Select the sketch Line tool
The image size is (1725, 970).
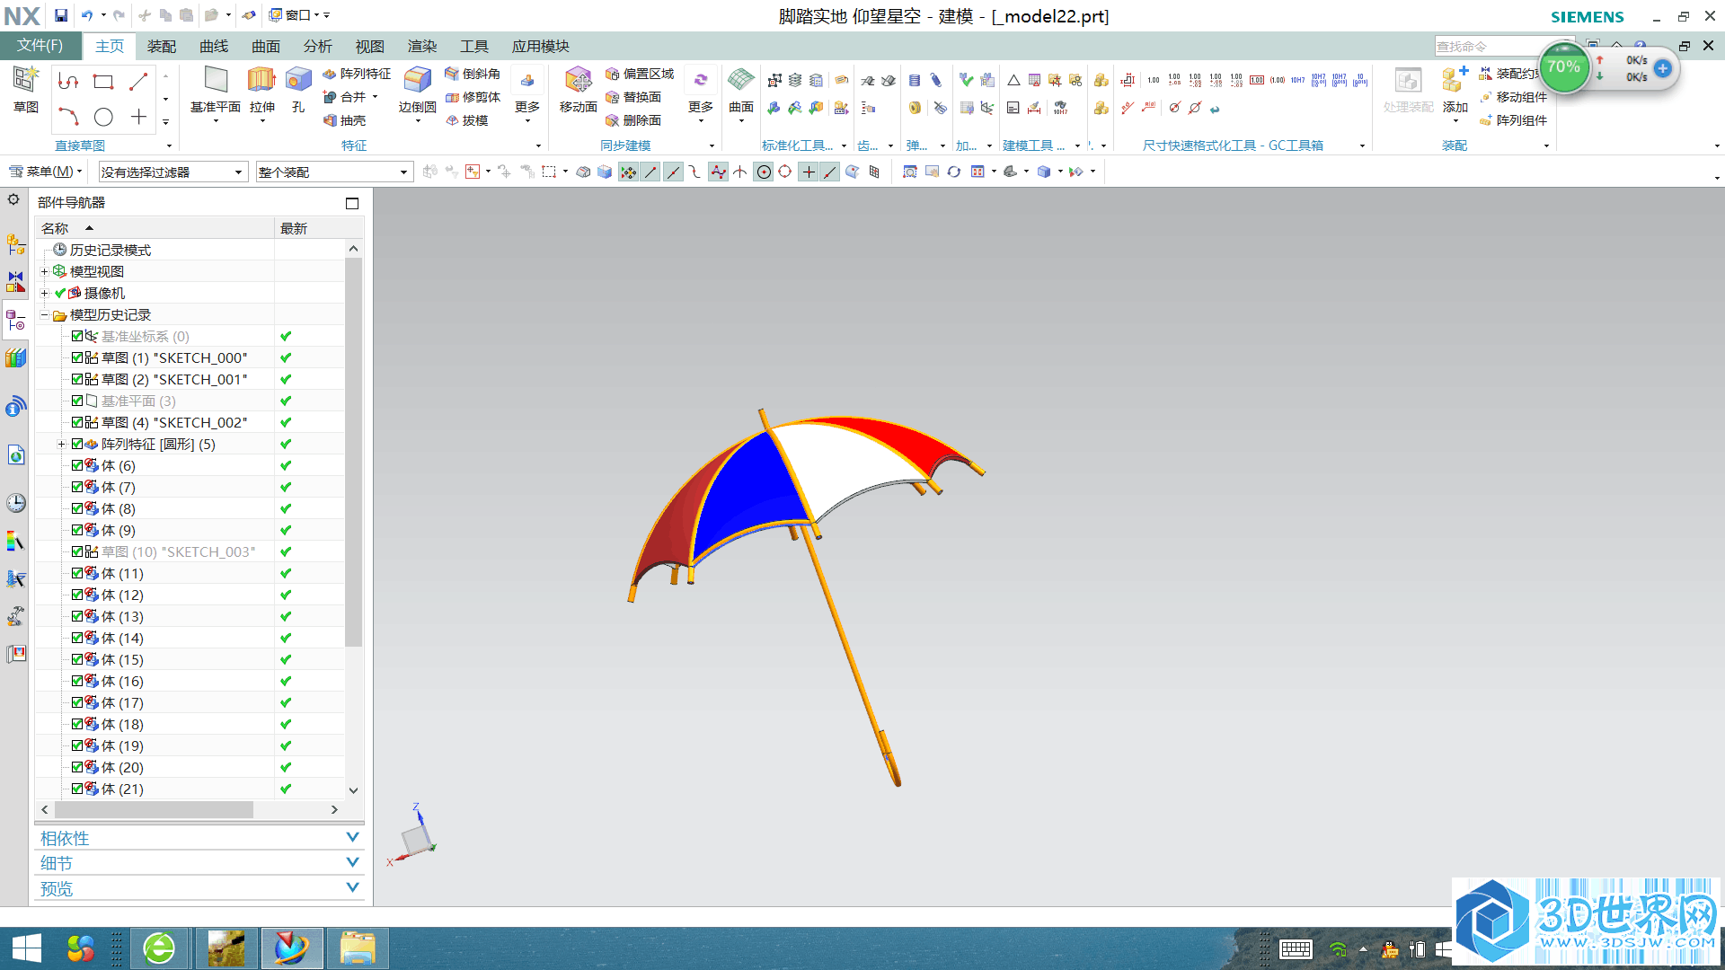pos(138,82)
